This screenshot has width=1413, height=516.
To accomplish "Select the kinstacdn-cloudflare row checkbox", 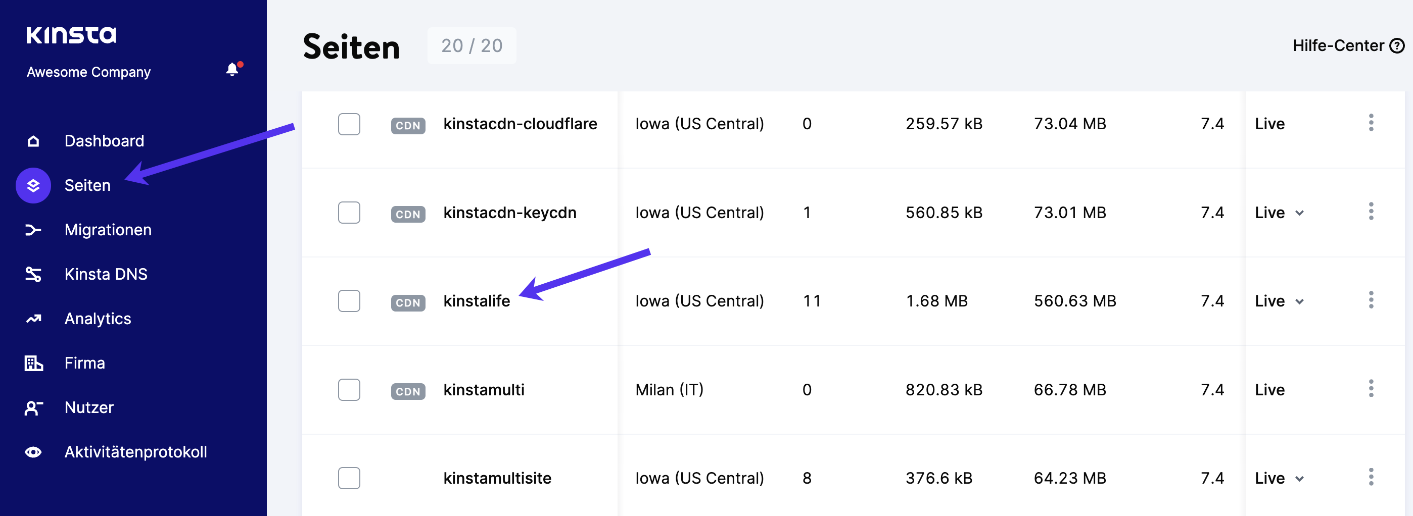I will pos(349,124).
